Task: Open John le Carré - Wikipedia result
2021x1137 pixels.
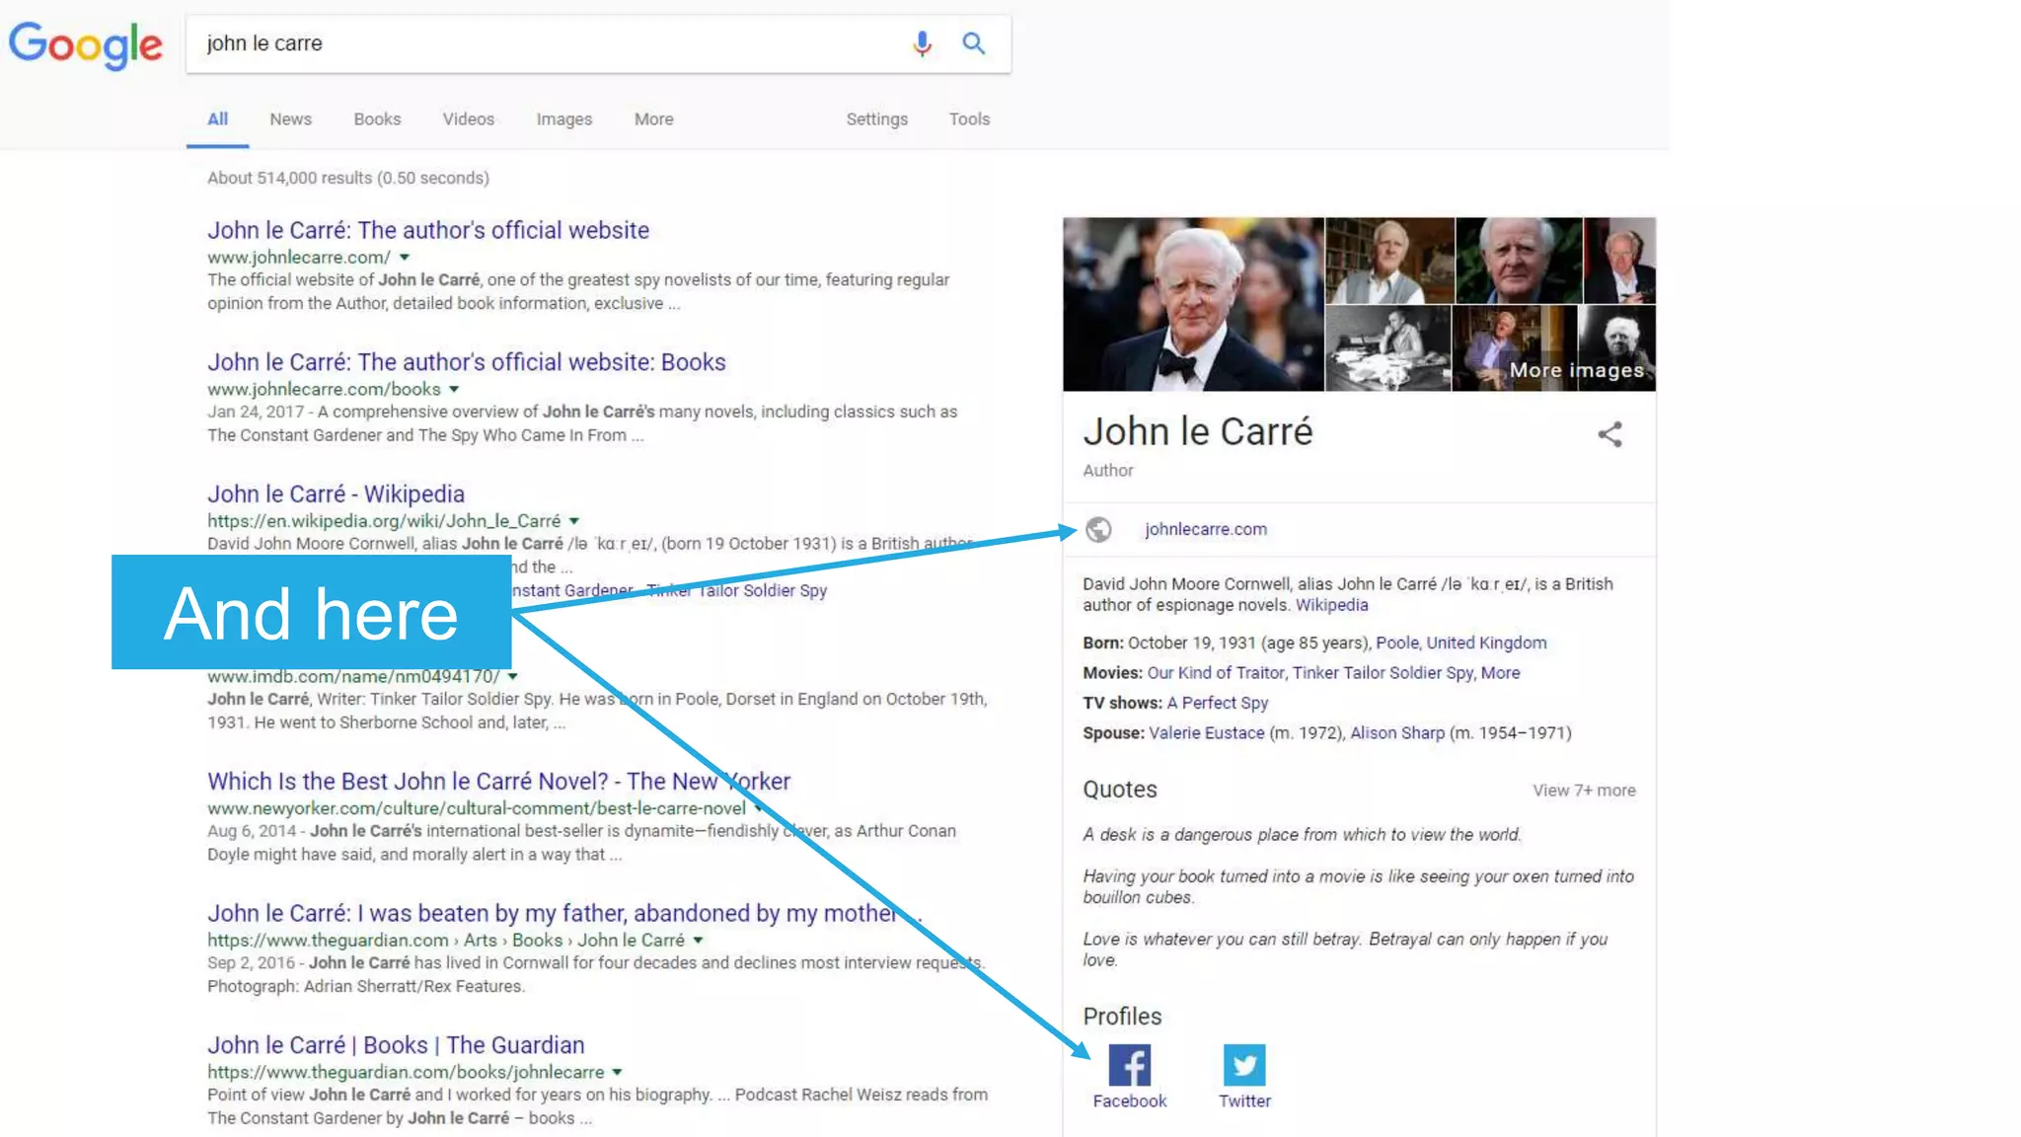Action: tap(336, 493)
